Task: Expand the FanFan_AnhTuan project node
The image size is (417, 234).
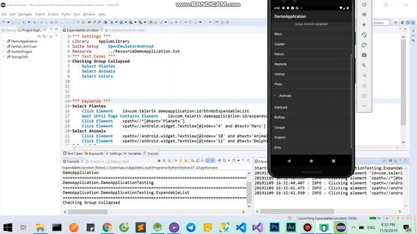Action: pos(3,46)
